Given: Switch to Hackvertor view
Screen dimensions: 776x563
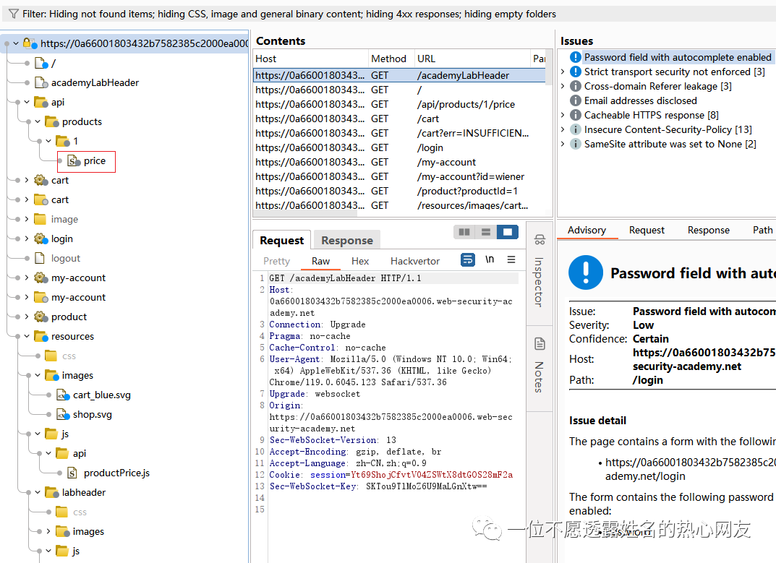Looking at the screenshot, I should (414, 261).
